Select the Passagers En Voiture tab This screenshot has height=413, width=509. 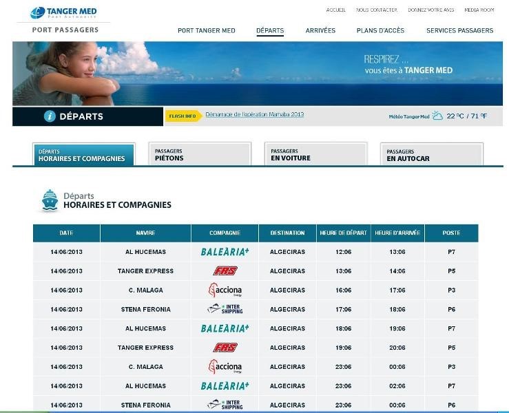305,155
